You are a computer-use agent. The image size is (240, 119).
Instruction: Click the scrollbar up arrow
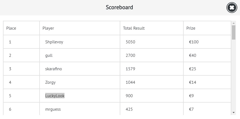point(233,23)
